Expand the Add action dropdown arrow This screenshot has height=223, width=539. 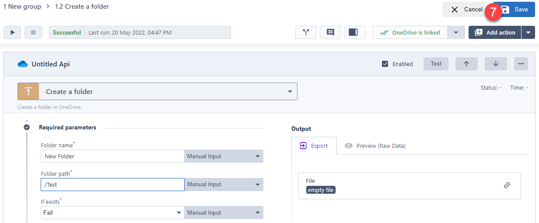pyautogui.click(x=528, y=32)
